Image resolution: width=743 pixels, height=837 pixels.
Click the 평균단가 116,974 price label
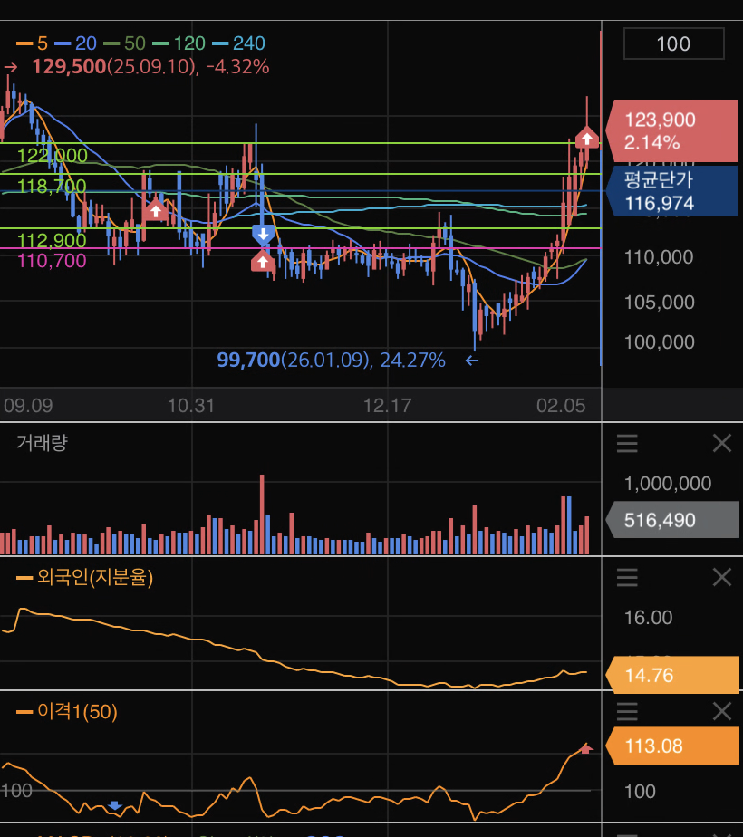point(671,191)
